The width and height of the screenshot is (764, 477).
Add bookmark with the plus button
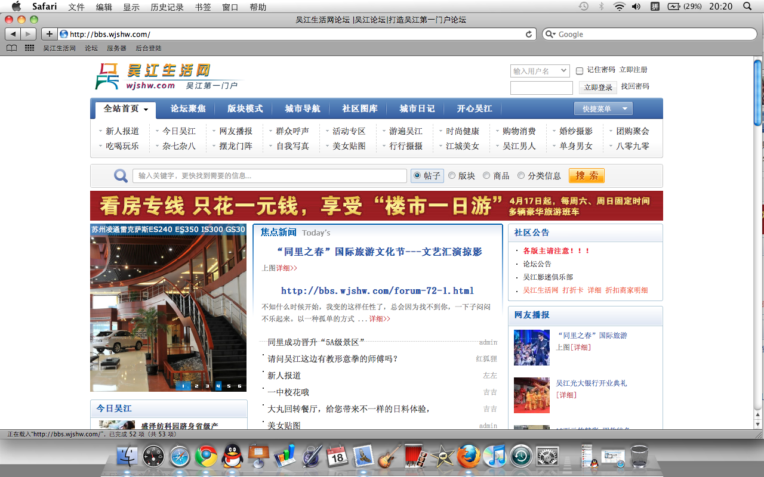tap(50, 34)
